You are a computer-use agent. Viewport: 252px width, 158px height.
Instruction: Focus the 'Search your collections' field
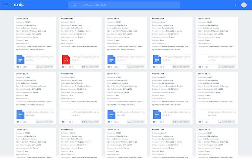(x=124, y=5)
